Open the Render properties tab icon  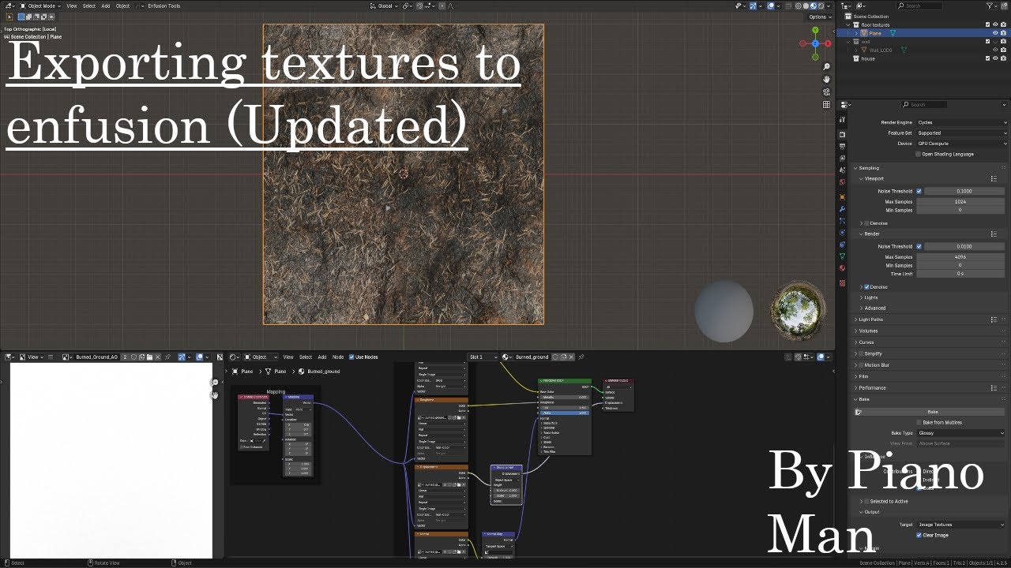tap(843, 134)
